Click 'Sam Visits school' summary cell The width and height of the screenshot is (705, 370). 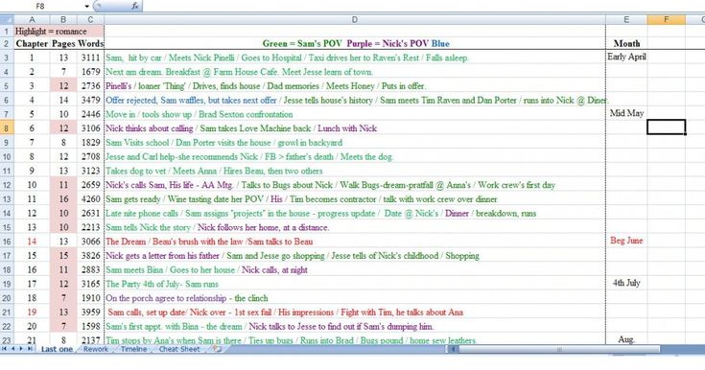(x=355, y=143)
